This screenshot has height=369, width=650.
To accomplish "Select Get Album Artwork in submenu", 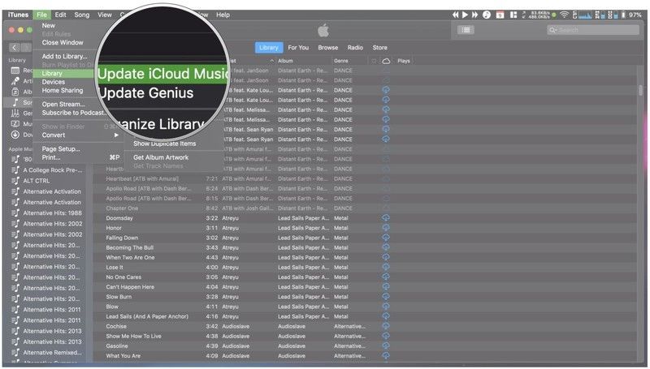I will (x=161, y=157).
